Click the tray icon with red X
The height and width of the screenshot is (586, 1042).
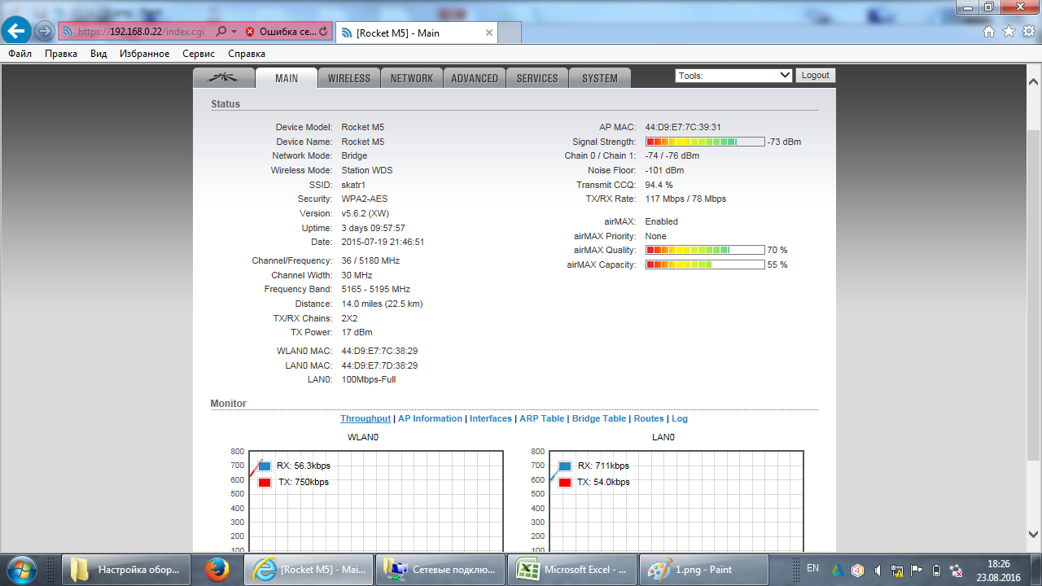pyautogui.click(x=957, y=571)
